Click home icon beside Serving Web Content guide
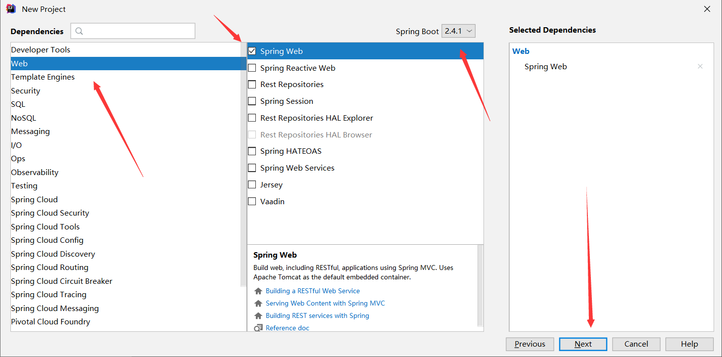Image resolution: width=722 pixels, height=357 pixels. (258, 303)
